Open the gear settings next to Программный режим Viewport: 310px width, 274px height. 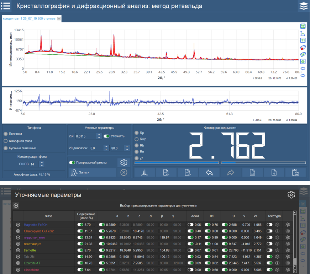coord(124,162)
